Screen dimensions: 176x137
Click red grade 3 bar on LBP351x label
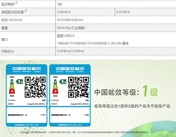click(12, 91)
